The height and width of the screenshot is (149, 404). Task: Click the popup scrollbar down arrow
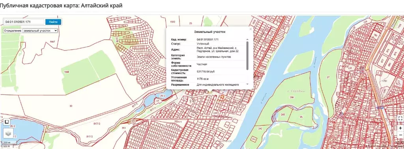tap(247, 84)
